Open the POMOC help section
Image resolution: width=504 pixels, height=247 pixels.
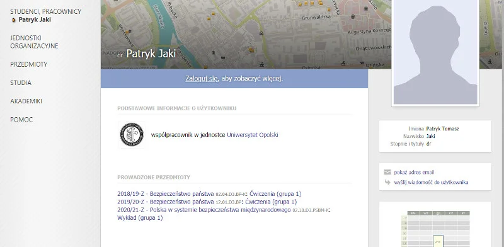pos(21,119)
